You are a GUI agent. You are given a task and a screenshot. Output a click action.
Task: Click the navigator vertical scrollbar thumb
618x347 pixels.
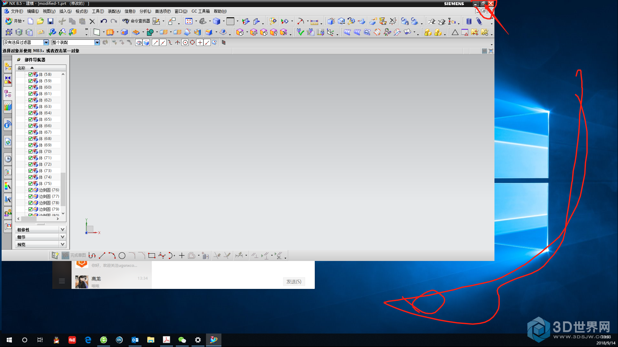pyautogui.click(x=63, y=189)
